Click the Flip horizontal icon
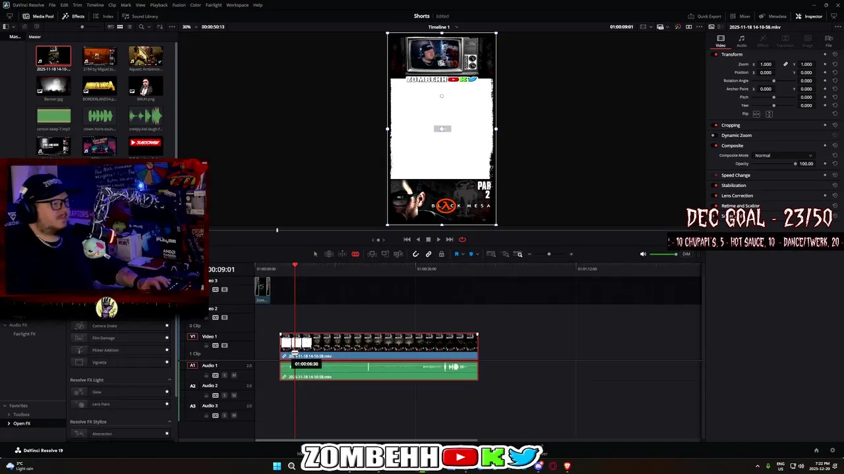Image resolution: width=844 pixels, height=474 pixels. (756, 114)
